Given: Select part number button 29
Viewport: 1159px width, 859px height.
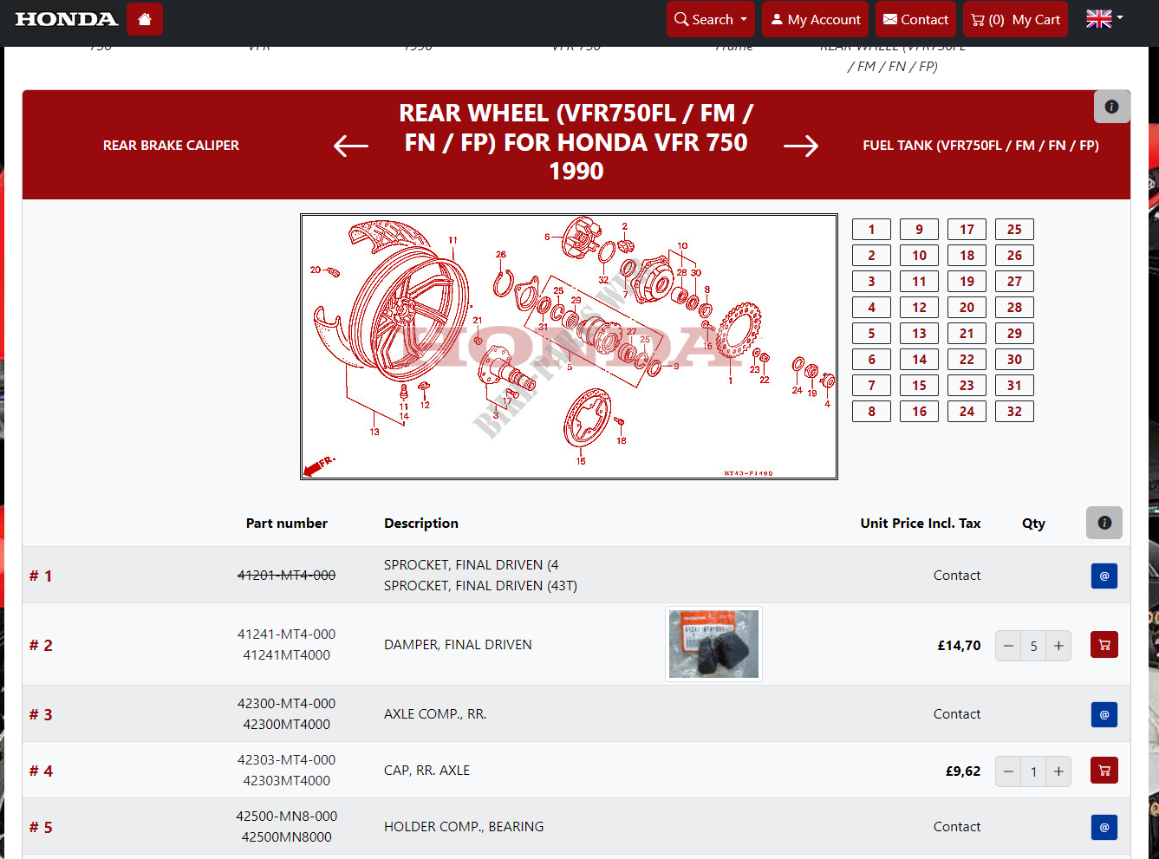Looking at the screenshot, I should tap(1014, 334).
